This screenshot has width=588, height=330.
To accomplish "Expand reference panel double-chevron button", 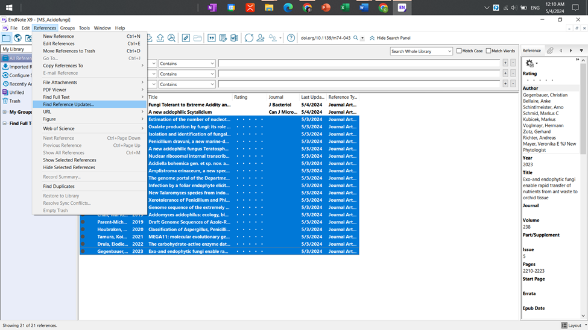I will point(578,60).
